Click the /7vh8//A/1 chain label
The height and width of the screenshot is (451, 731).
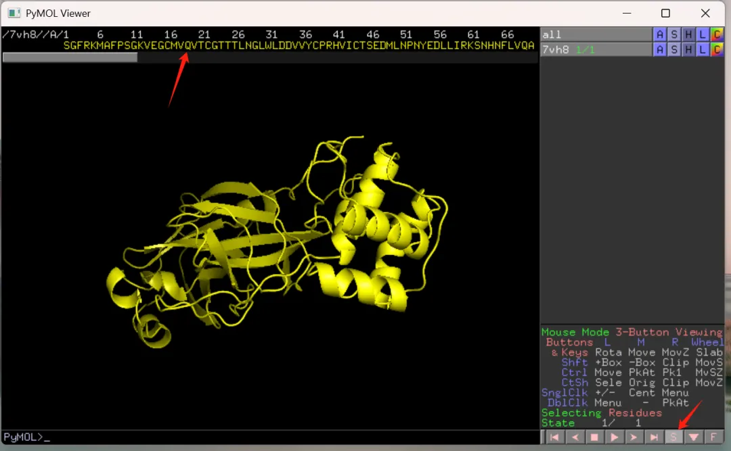coord(35,34)
